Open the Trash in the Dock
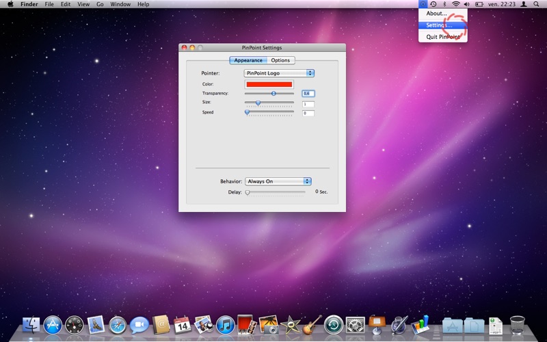 tap(518, 325)
